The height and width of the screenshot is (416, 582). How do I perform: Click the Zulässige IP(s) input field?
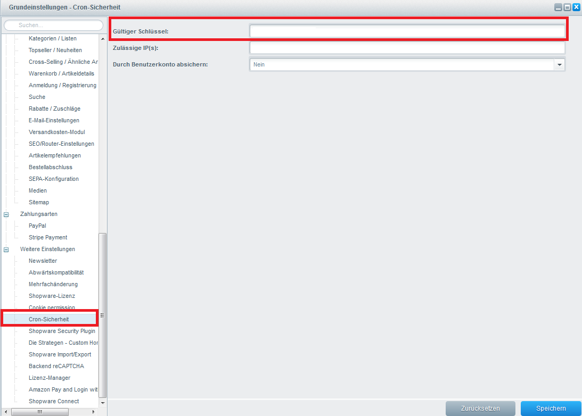(407, 48)
